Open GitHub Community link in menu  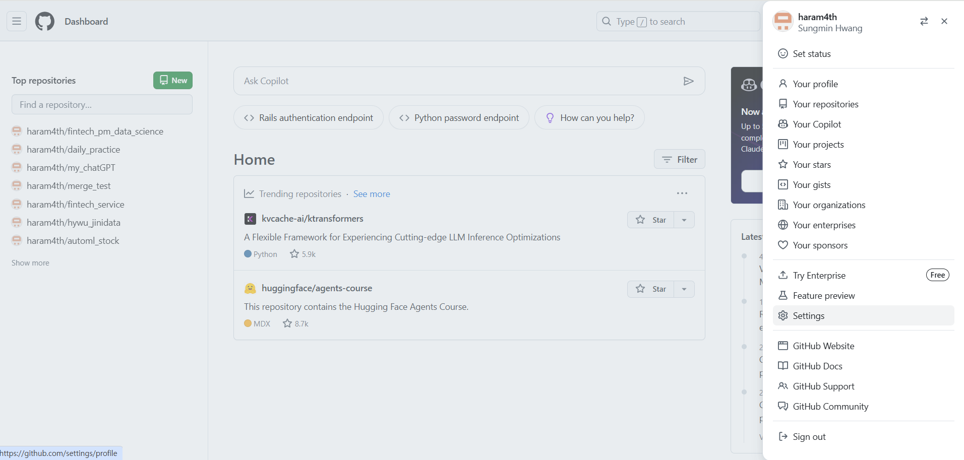pyautogui.click(x=863, y=406)
